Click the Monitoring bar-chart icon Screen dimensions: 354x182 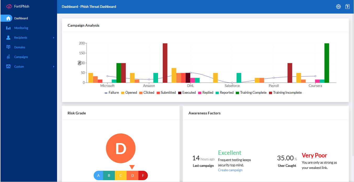(x=8, y=28)
